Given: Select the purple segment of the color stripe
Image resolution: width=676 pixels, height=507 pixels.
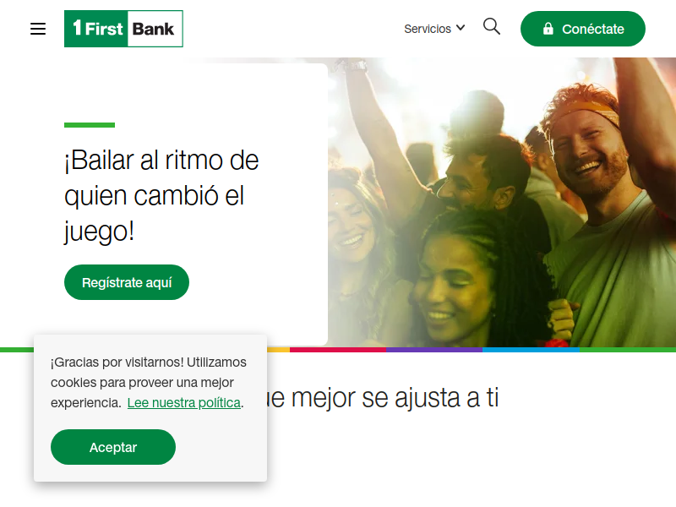Looking at the screenshot, I should click(434, 350).
